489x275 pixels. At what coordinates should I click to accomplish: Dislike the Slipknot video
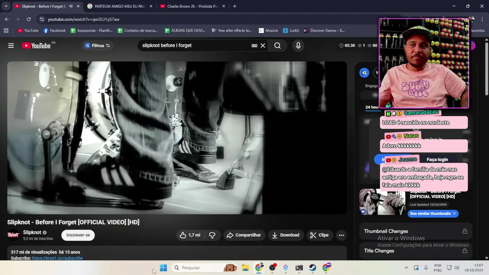click(212, 235)
